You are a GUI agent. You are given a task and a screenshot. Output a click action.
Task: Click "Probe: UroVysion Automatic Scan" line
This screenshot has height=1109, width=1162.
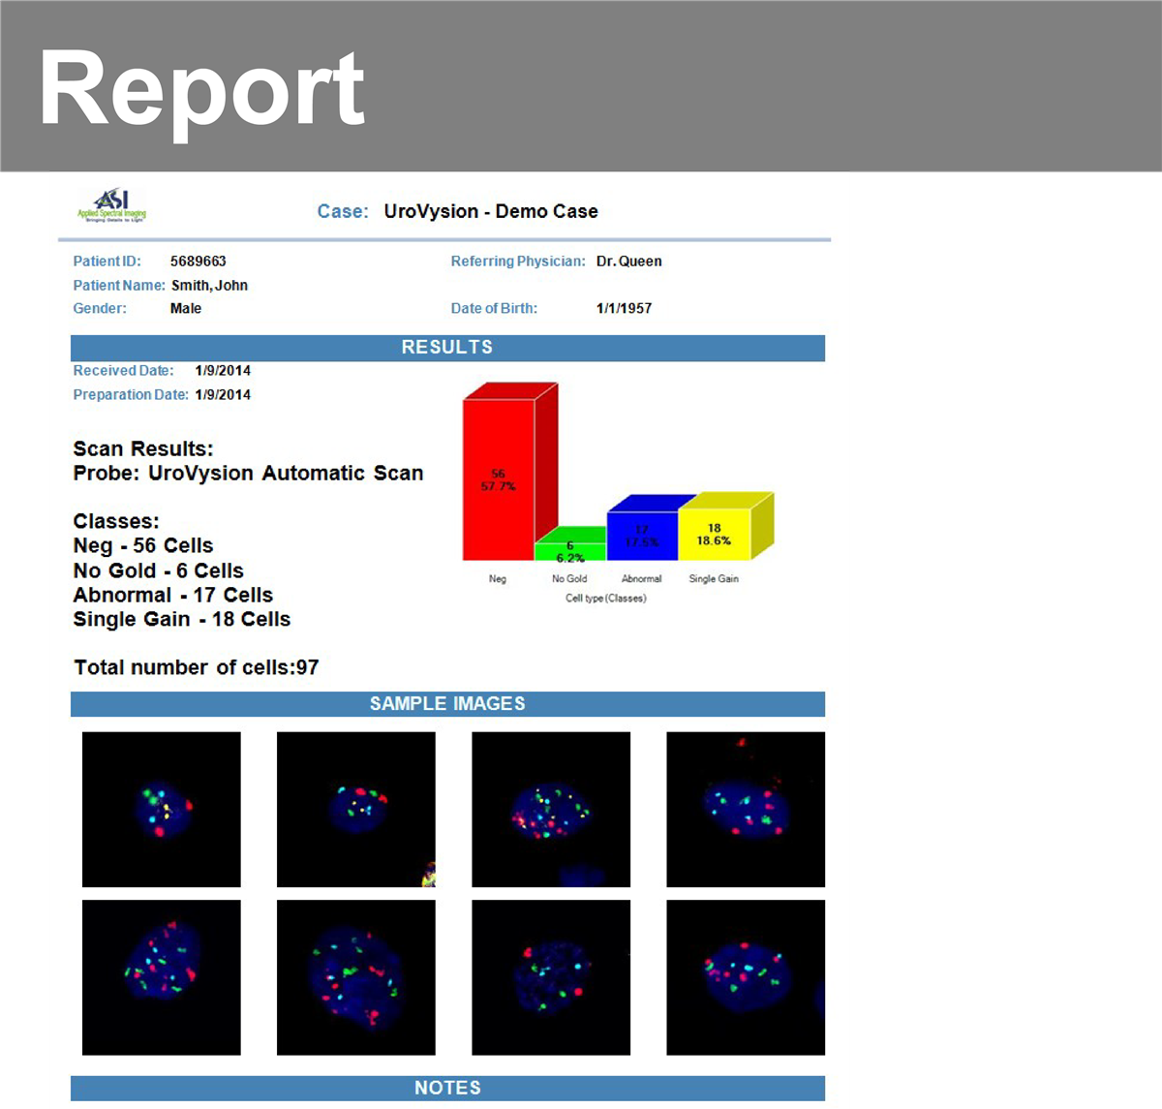point(248,474)
